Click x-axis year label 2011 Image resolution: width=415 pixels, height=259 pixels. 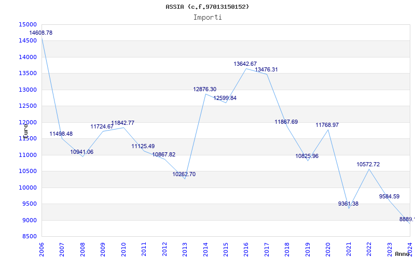click(x=144, y=250)
